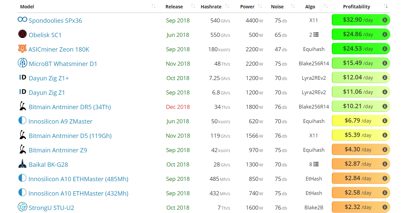Sort table by Release column arrows
402x213 pixels.
coord(193,6)
